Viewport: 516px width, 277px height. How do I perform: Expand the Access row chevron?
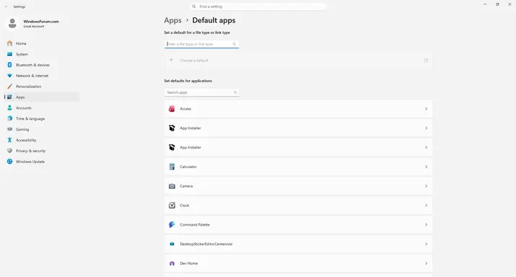(x=427, y=109)
